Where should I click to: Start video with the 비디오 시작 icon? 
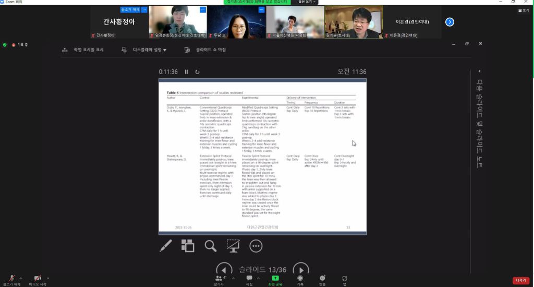coord(38,279)
